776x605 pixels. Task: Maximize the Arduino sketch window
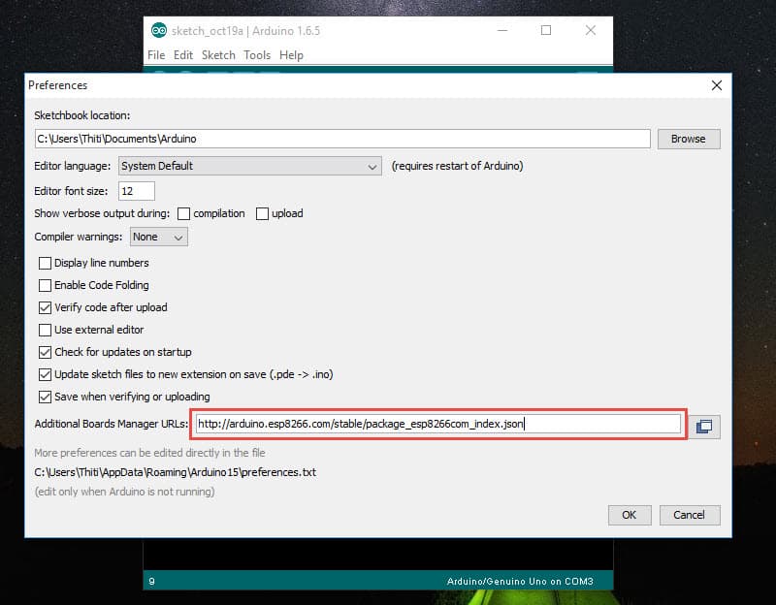point(546,31)
